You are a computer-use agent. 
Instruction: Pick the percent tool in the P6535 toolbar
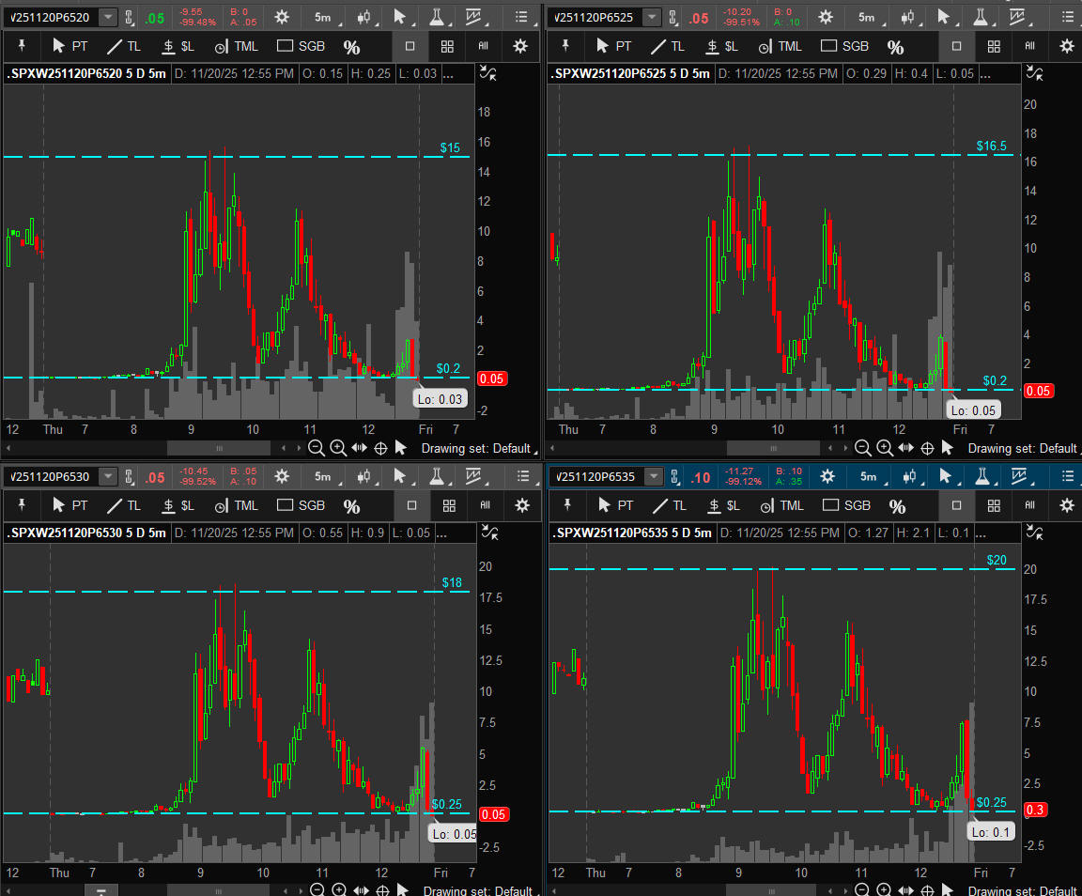click(x=897, y=507)
